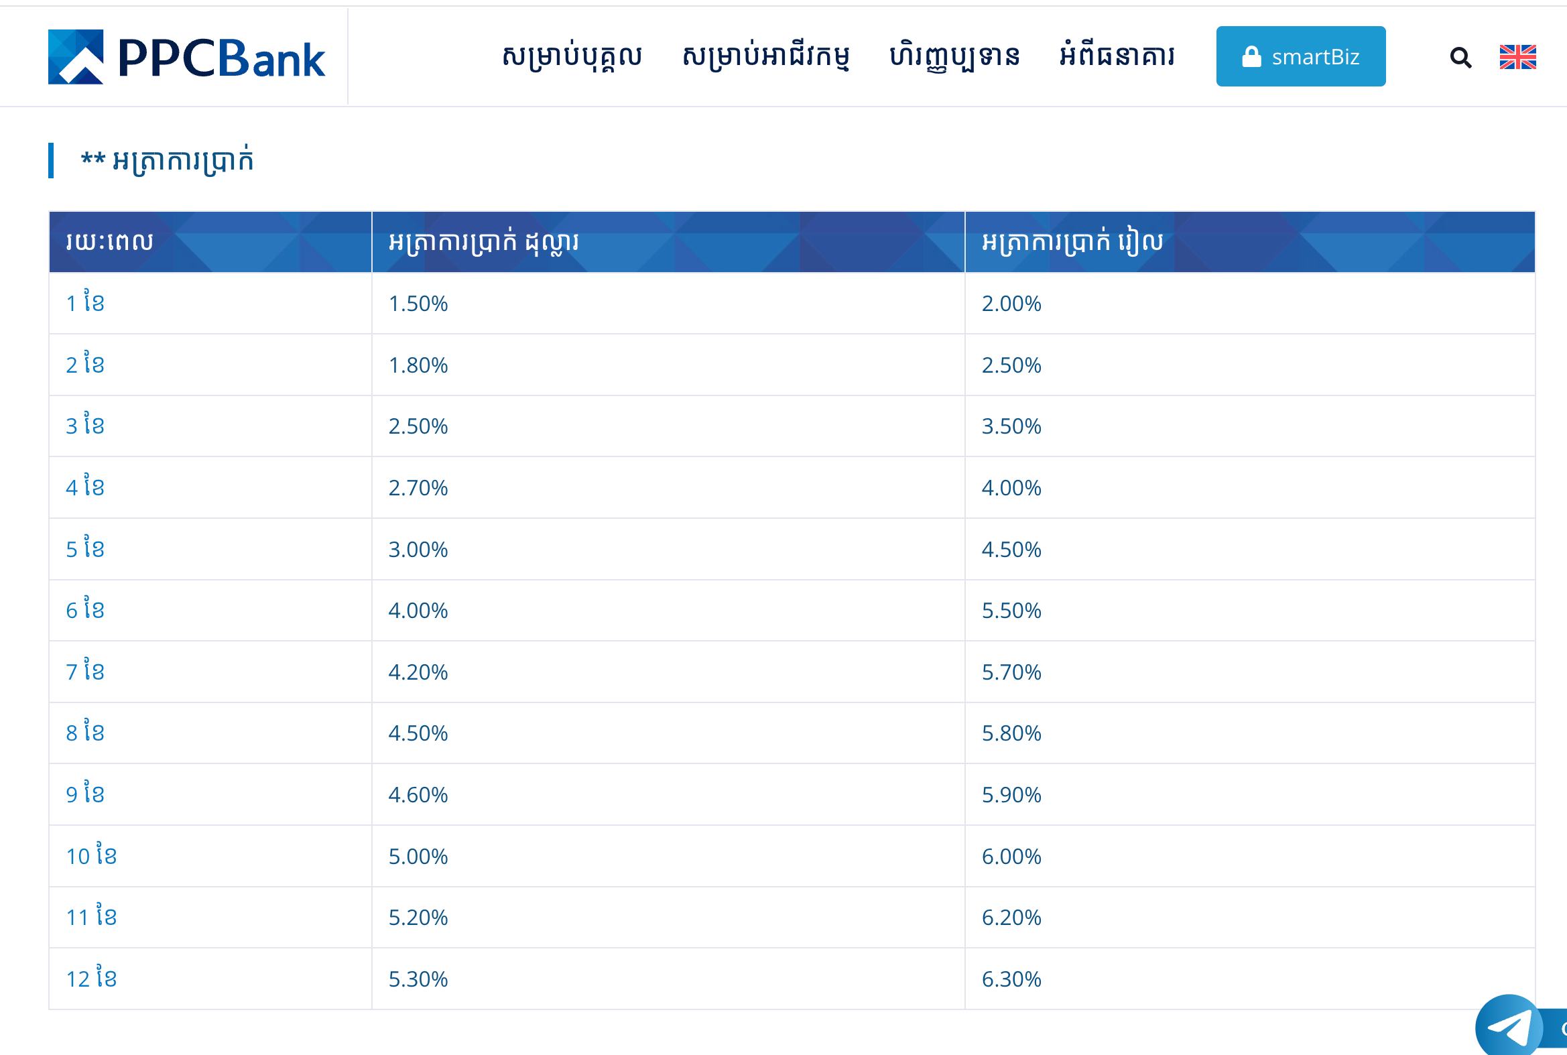Click the lock icon on smartBiz
The width and height of the screenshot is (1567, 1055).
[x=1251, y=57]
